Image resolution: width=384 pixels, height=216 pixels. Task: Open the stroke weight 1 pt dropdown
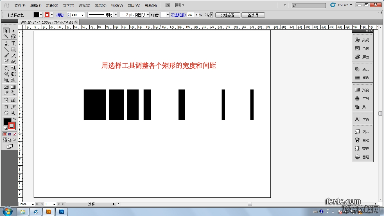83,15
